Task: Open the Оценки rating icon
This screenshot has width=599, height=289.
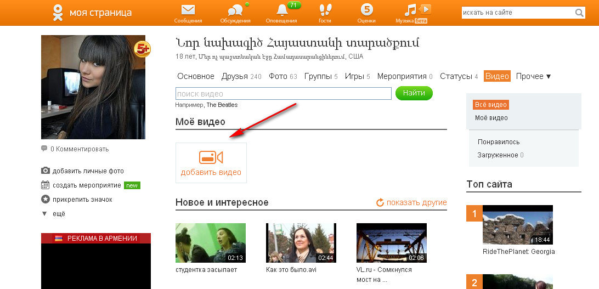Action: pos(367,10)
